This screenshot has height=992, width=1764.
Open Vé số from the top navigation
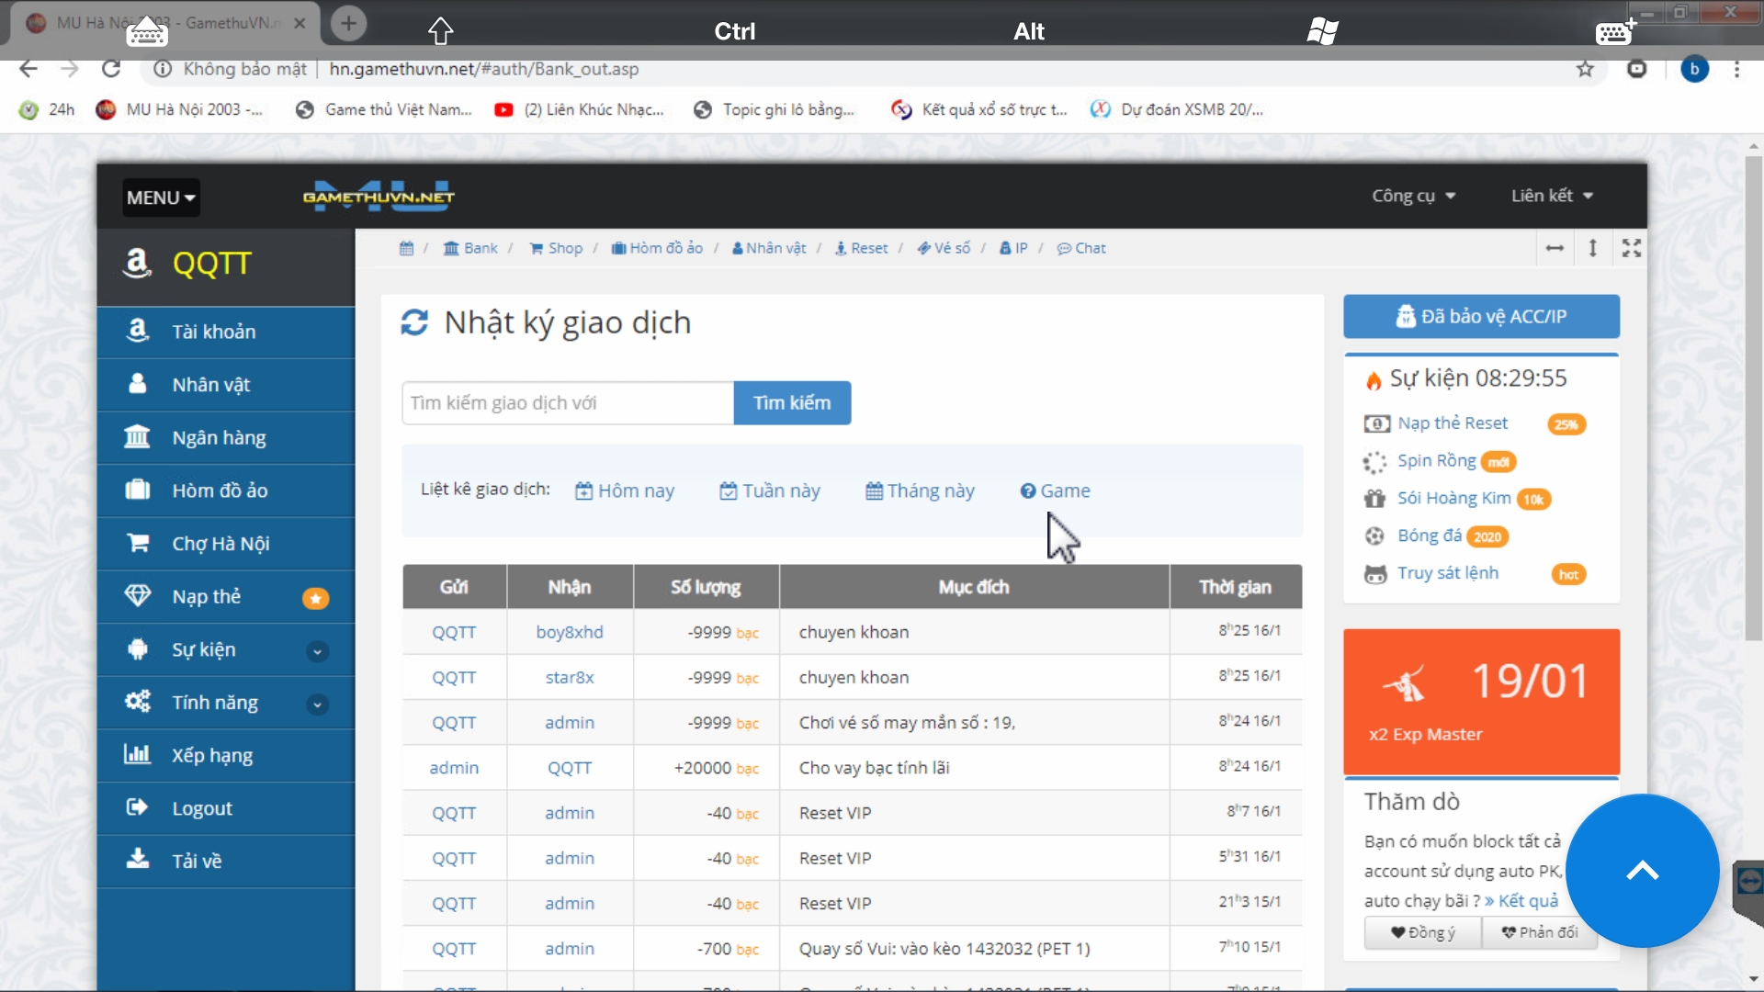click(951, 248)
